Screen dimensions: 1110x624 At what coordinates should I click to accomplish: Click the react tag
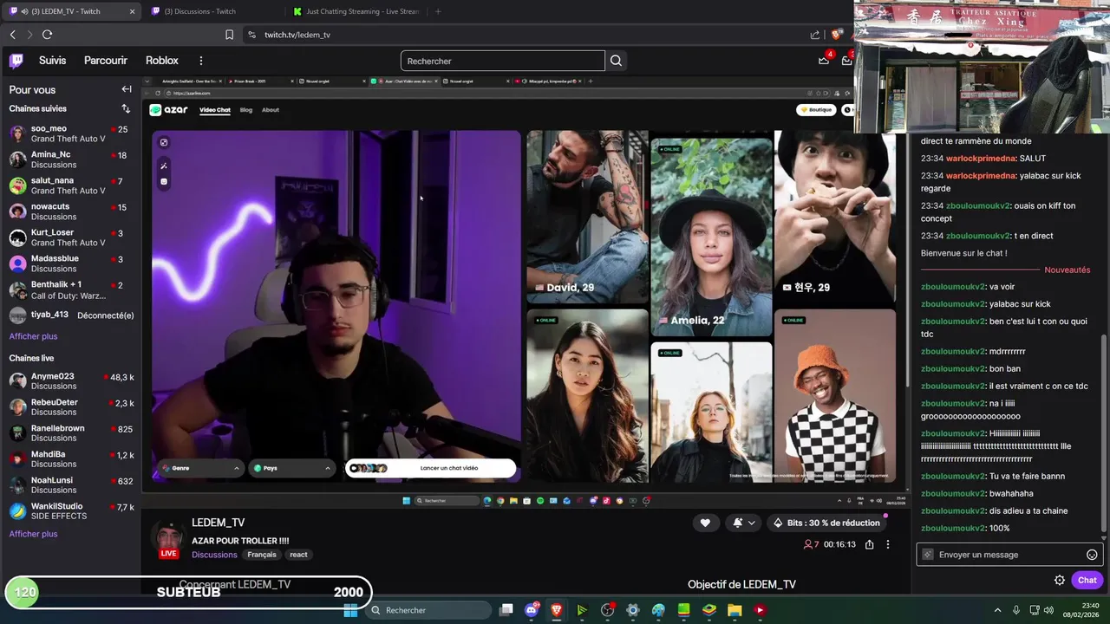coord(298,555)
